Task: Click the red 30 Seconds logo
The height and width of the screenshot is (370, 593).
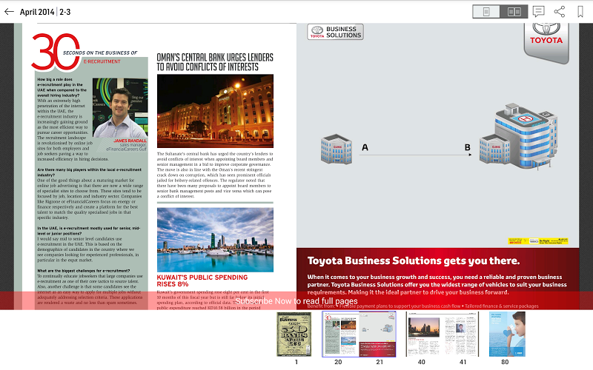Action: point(56,52)
